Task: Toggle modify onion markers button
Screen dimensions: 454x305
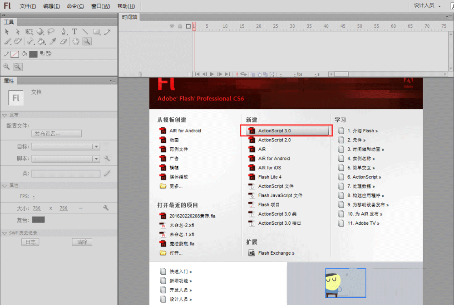Action: pyautogui.click(x=272, y=74)
